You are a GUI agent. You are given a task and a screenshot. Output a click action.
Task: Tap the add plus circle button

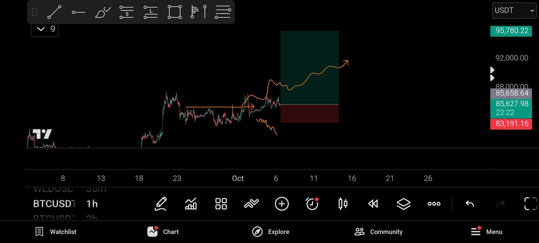282,204
